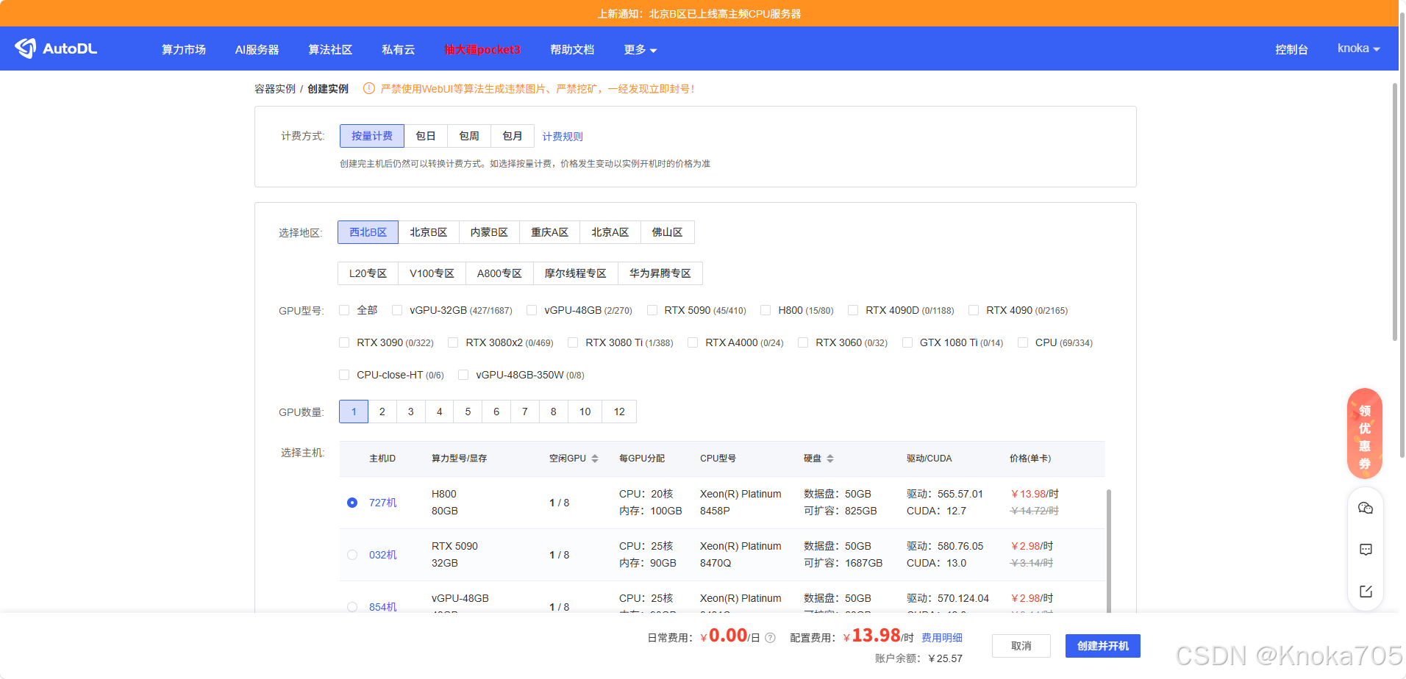
Task: Choose the 佛山区 region
Action: tap(668, 232)
